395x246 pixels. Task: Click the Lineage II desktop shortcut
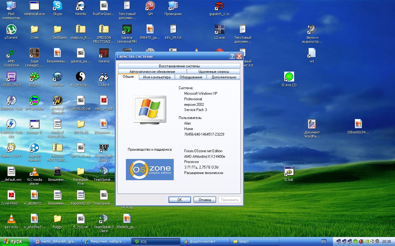[x=34, y=127]
